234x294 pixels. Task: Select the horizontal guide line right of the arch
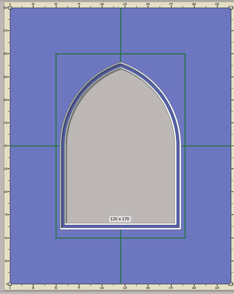[x=207, y=146]
